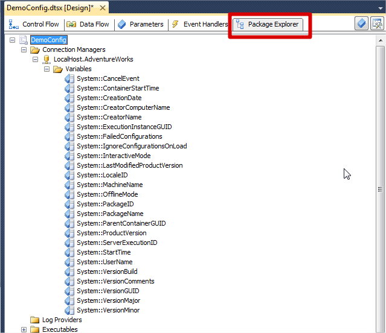
Task: Click the System::CancelEvent variable icon
Action: click(69, 78)
